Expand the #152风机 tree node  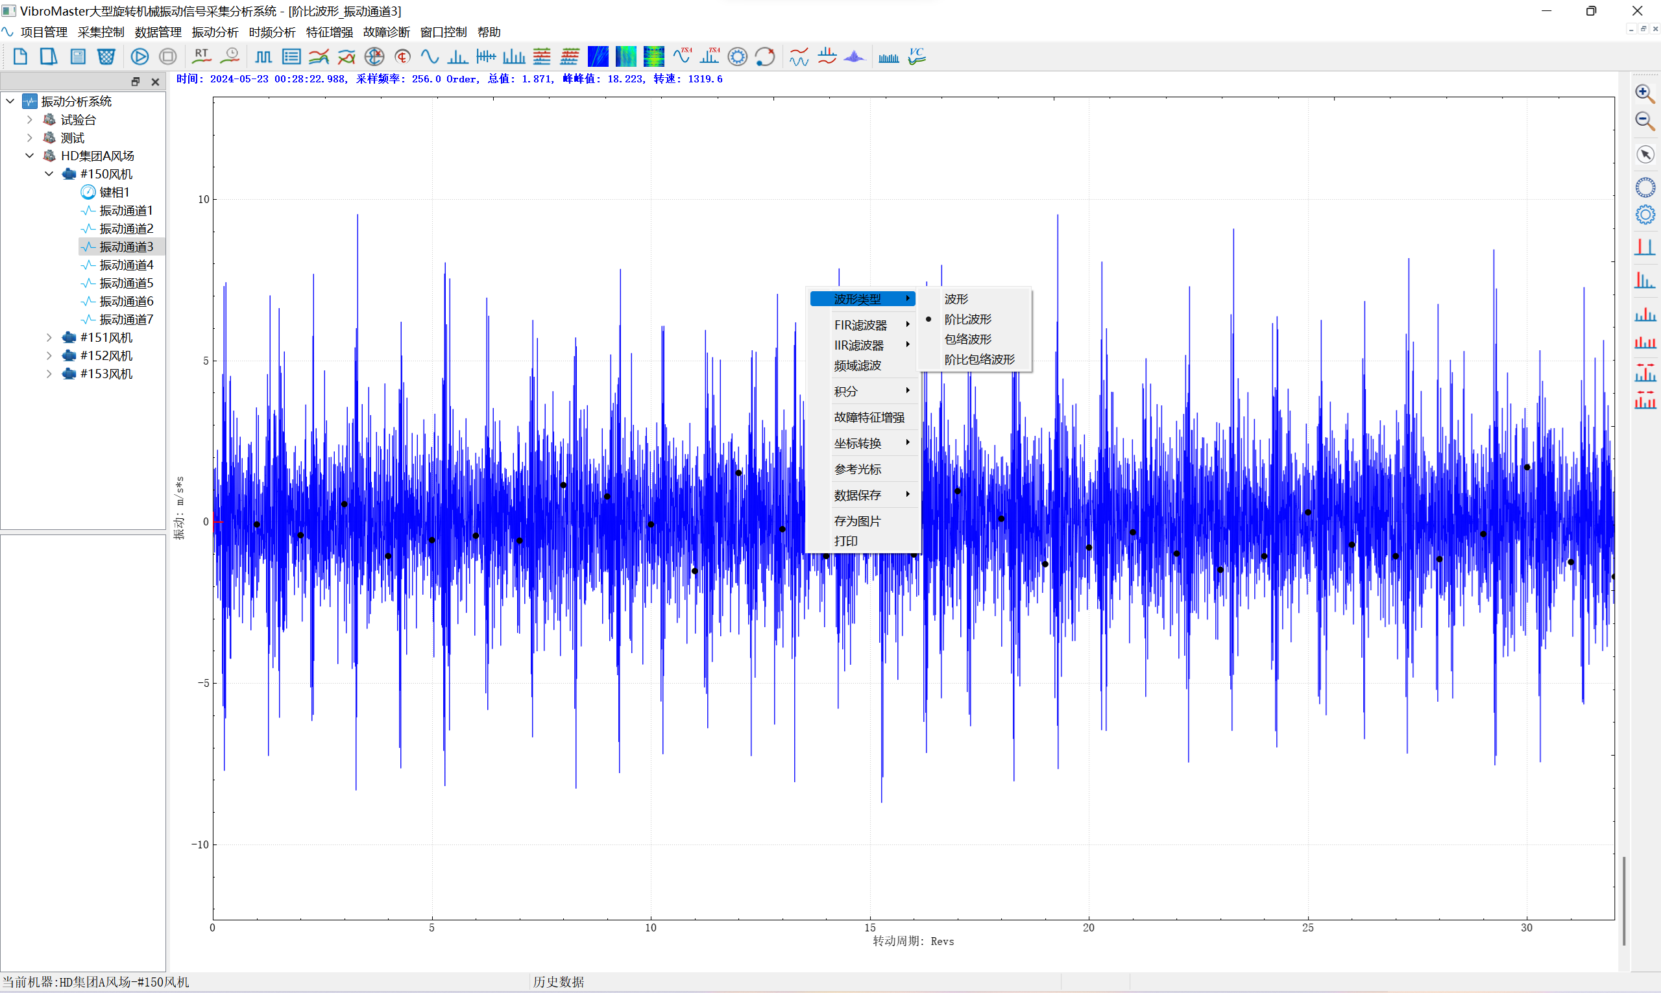49,355
